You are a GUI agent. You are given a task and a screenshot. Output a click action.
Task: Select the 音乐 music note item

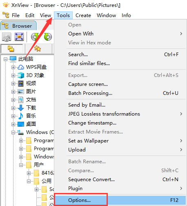(31, 116)
